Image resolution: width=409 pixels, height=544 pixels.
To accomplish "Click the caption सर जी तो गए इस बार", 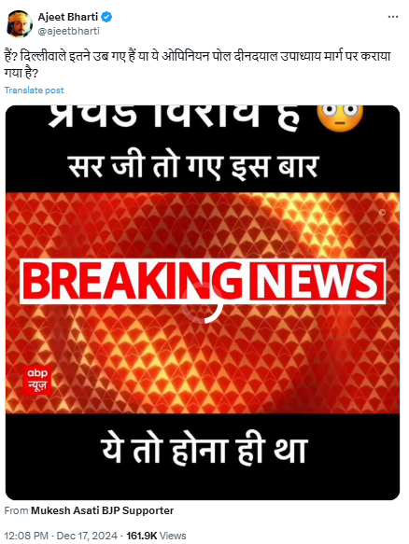I will coord(193,168).
